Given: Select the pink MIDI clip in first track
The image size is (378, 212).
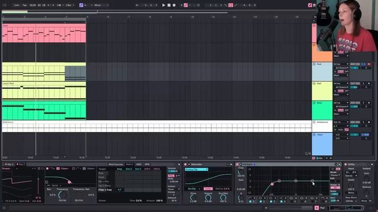Looking at the screenshot, I should (x=44, y=33).
